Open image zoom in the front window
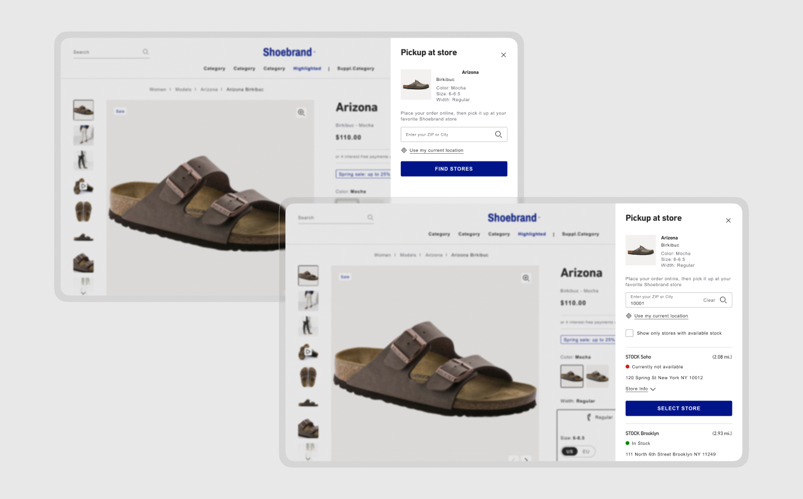Viewport: 803px width, 499px height. point(526,278)
